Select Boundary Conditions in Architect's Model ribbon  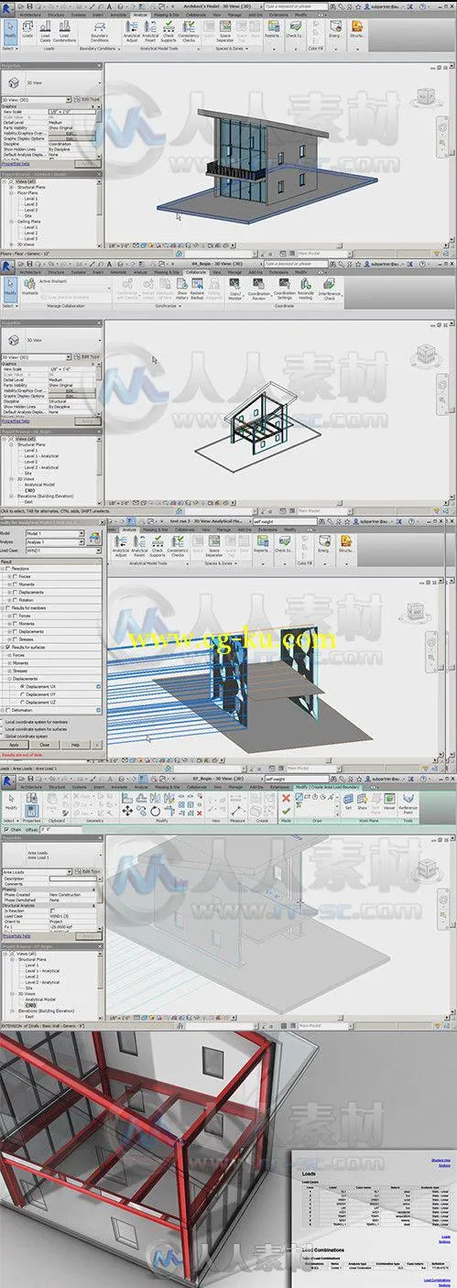(x=99, y=33)
